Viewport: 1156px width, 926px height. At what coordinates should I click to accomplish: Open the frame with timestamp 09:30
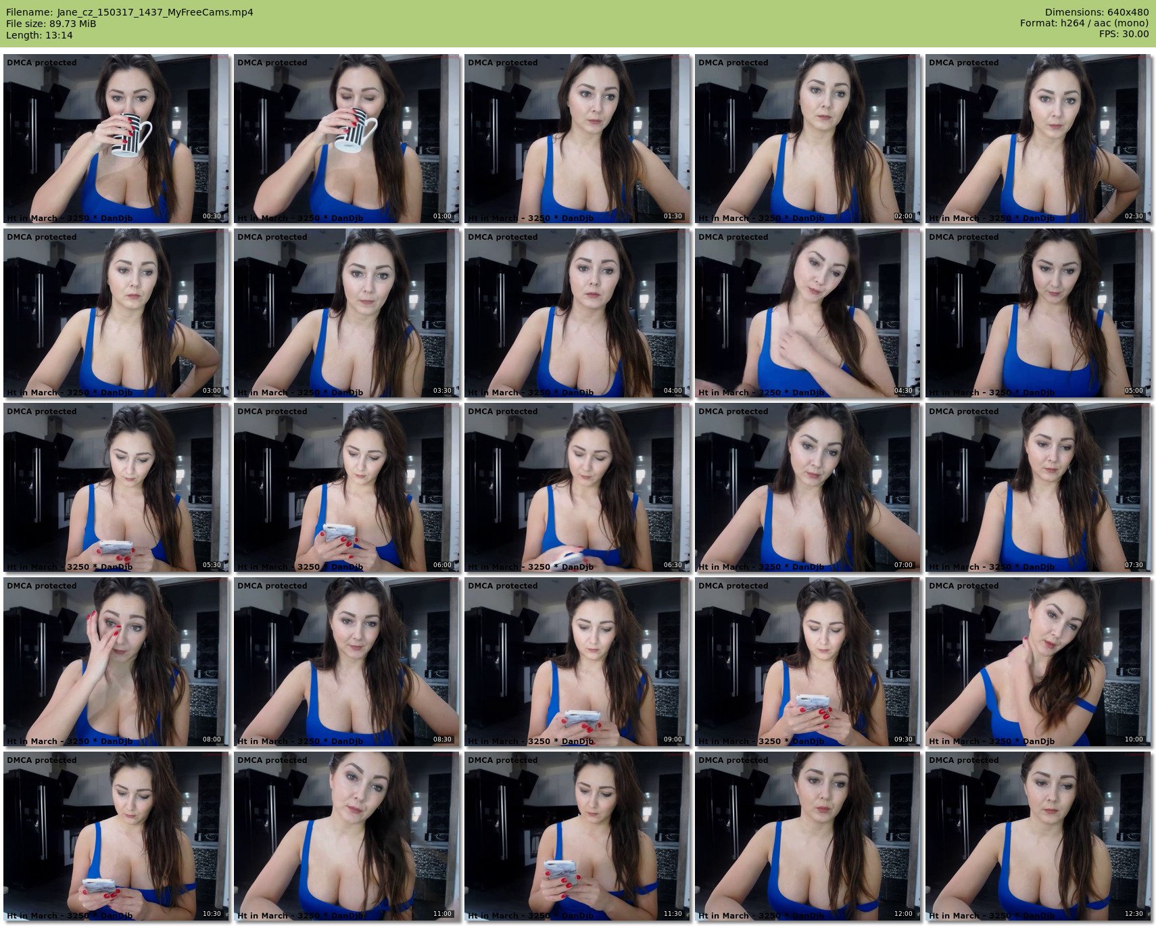point(807,662)
